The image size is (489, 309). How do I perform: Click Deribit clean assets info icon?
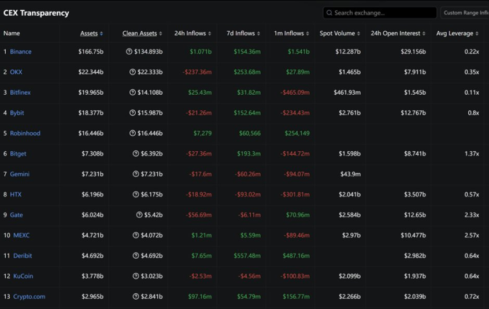pyautogui.click(x=136, y=256)
